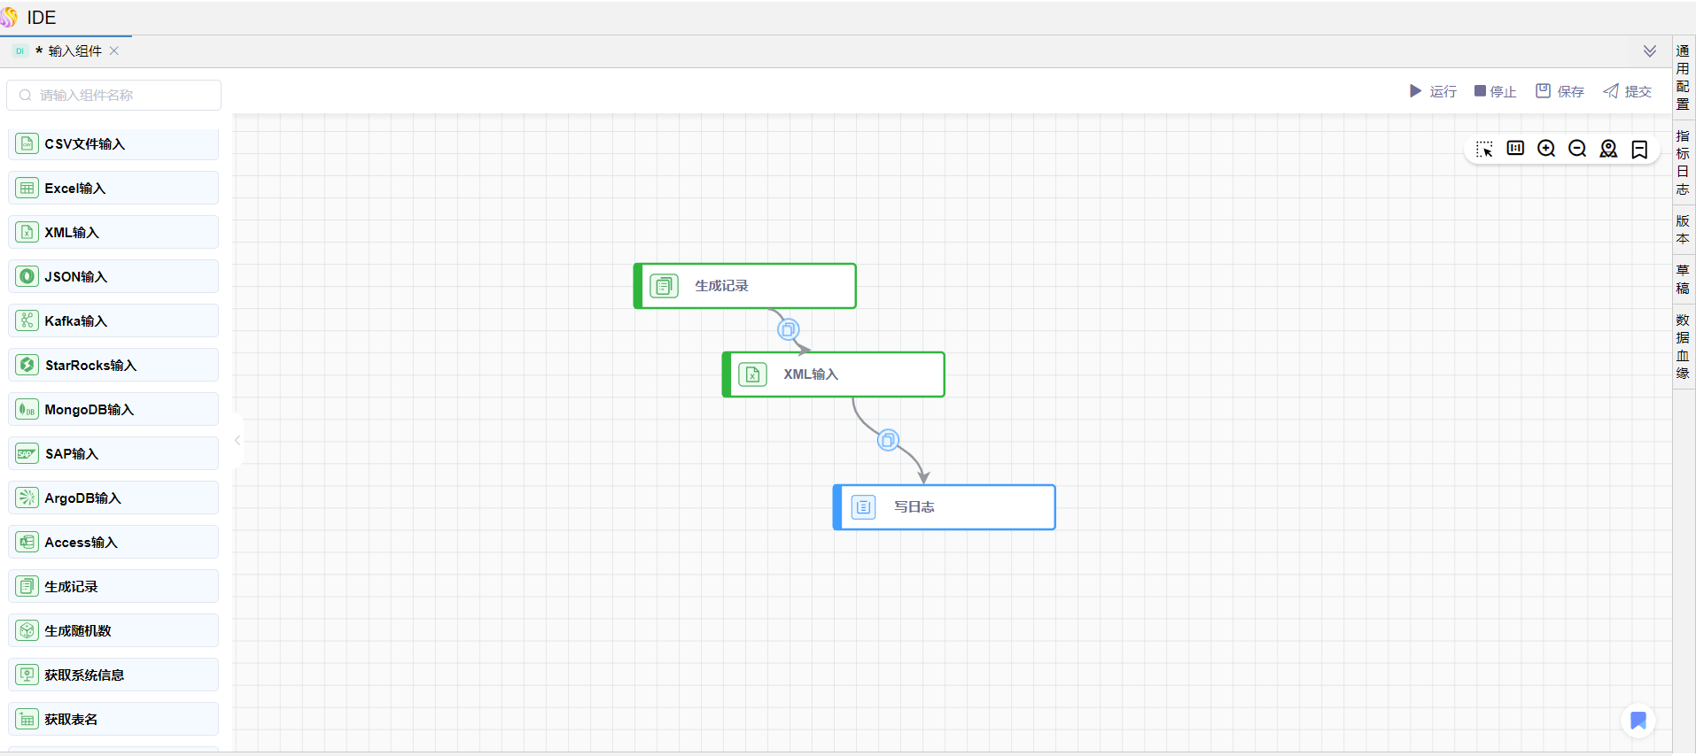Click the fit-to-canvas icon in canvas toolbar
Image resolution: width=1696 pixels, height=756 pixels.
point(1515,149)
